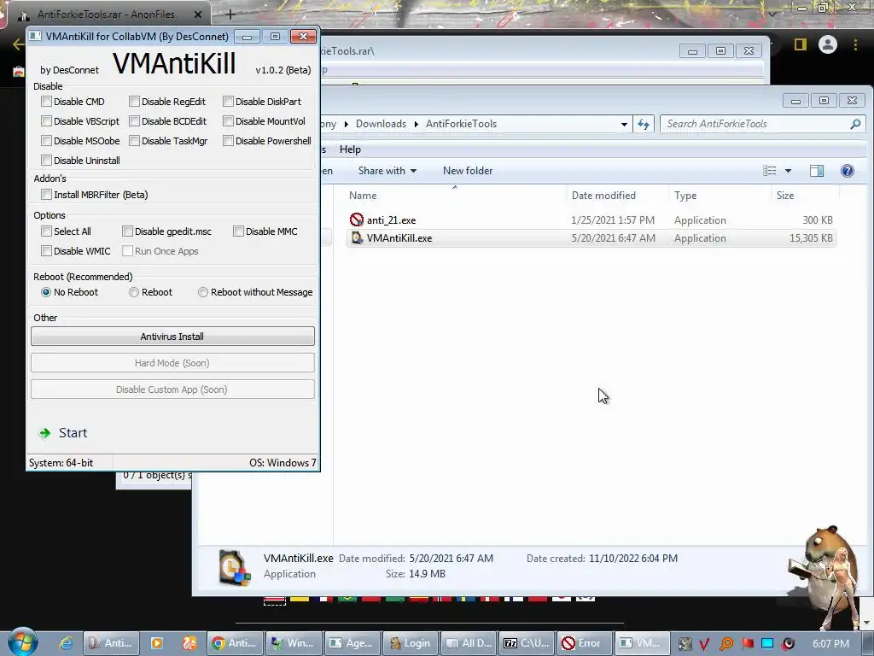Click Downloads in the breadcrumb path
The width and height of the screenshot is (874, 656).
(381, 124)
